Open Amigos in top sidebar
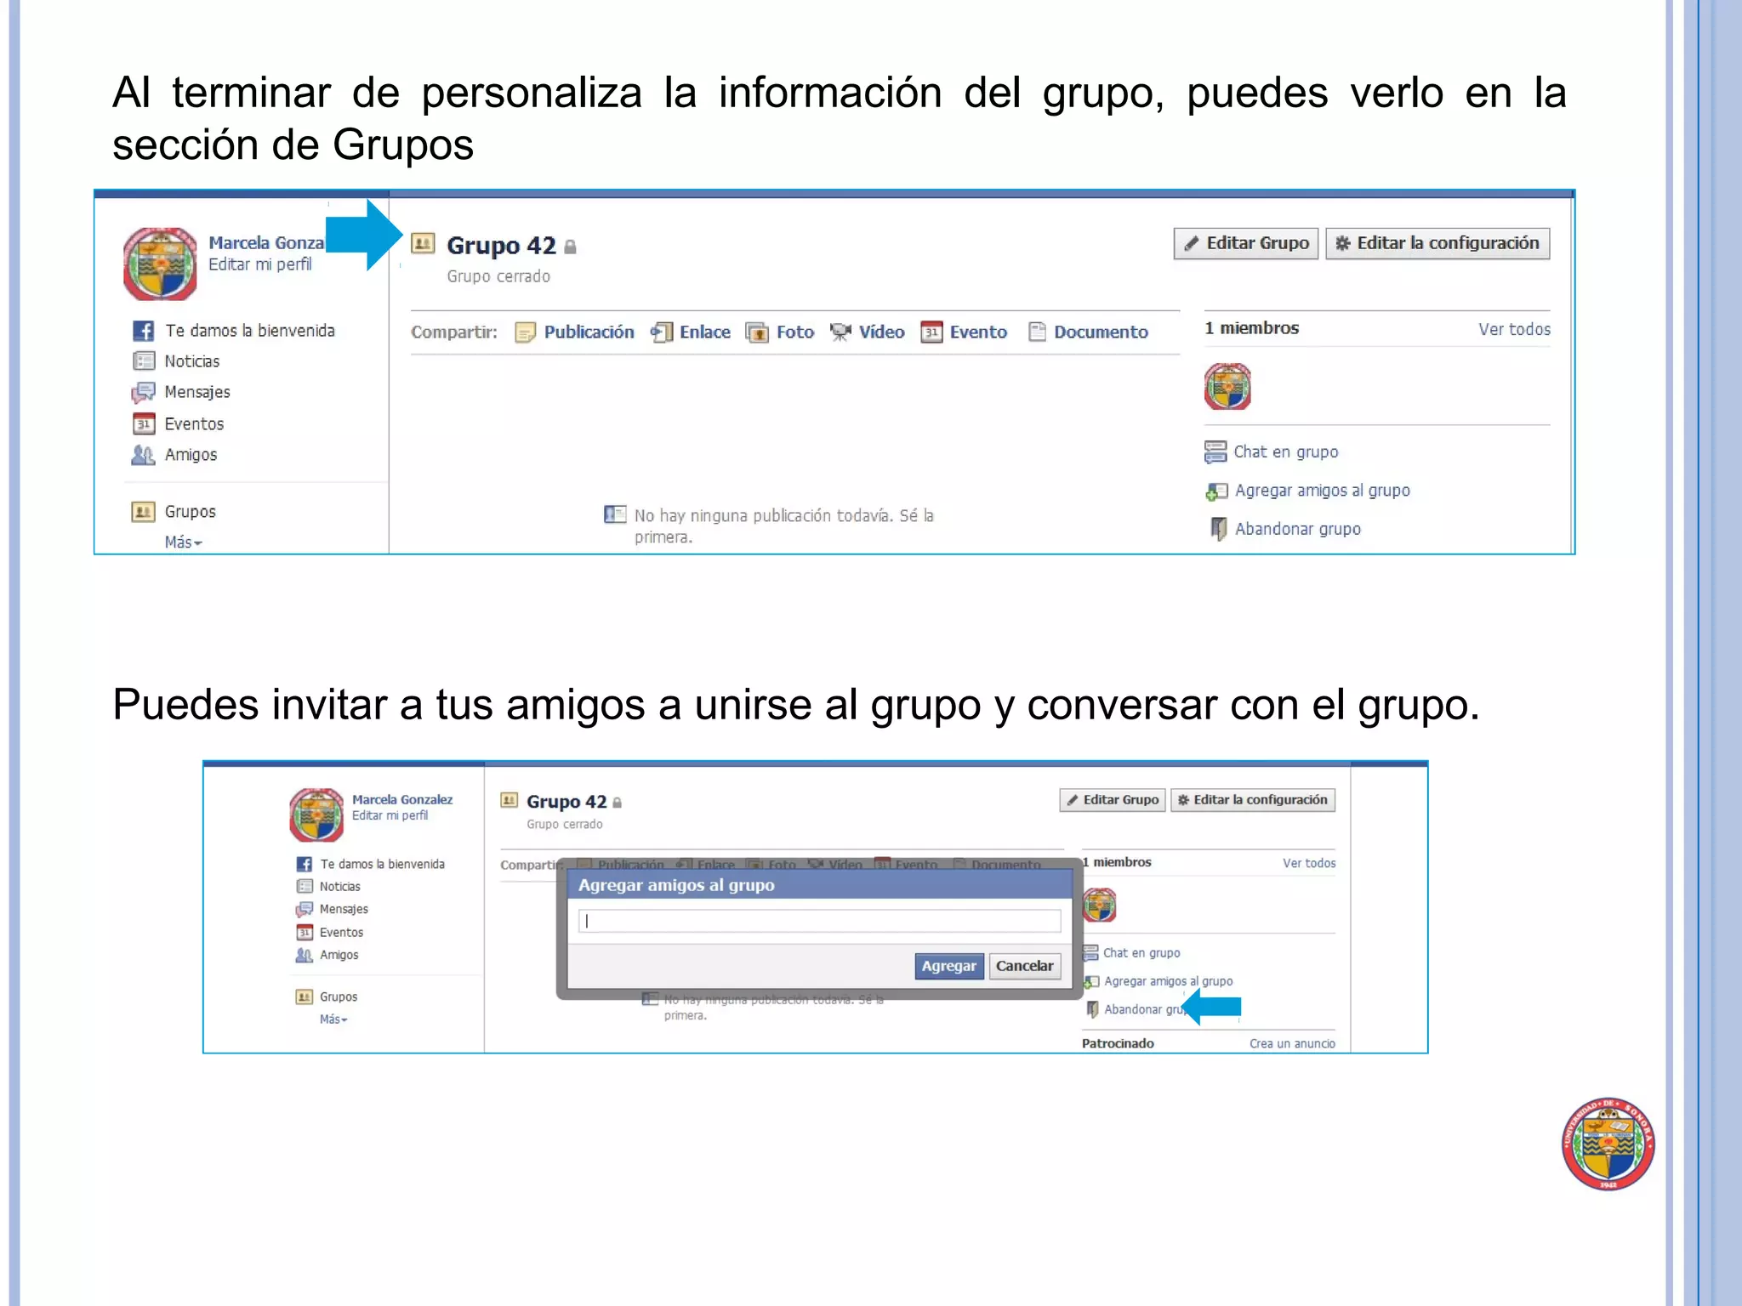1742x1306 pixels. pos(191,455)
